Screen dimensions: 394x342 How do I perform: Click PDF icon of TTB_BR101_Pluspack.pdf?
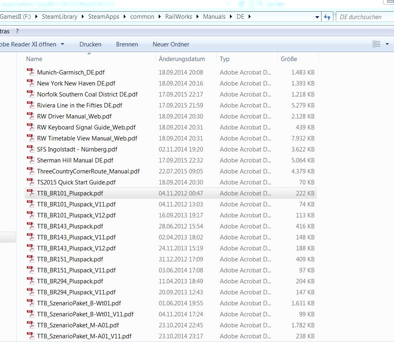31,193
